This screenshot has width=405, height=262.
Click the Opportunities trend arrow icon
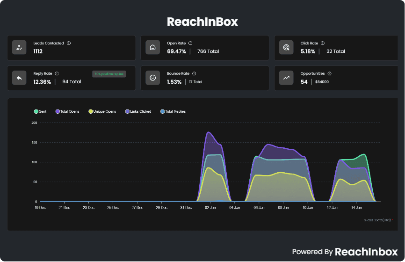click(x=286, y=78)
